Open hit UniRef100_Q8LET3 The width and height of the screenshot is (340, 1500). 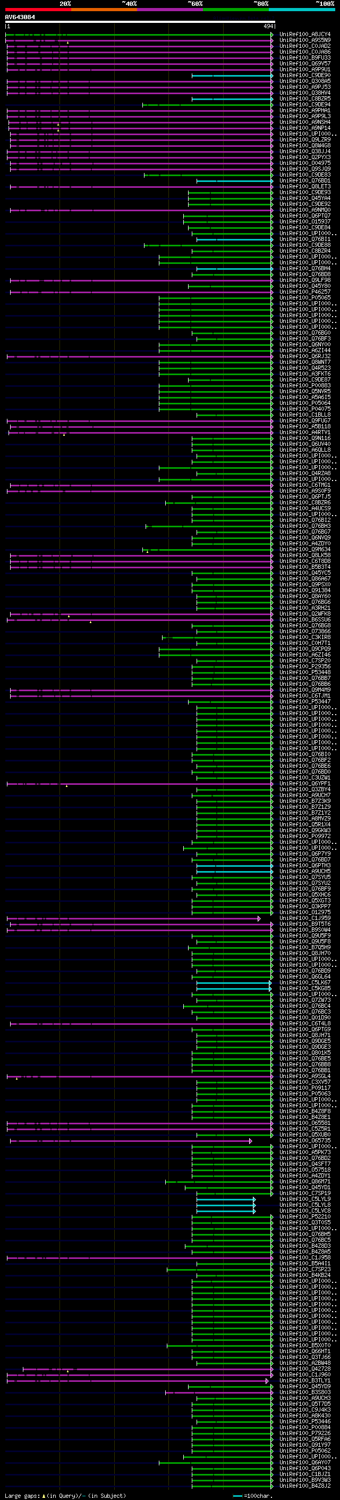[x=305, y=187]
